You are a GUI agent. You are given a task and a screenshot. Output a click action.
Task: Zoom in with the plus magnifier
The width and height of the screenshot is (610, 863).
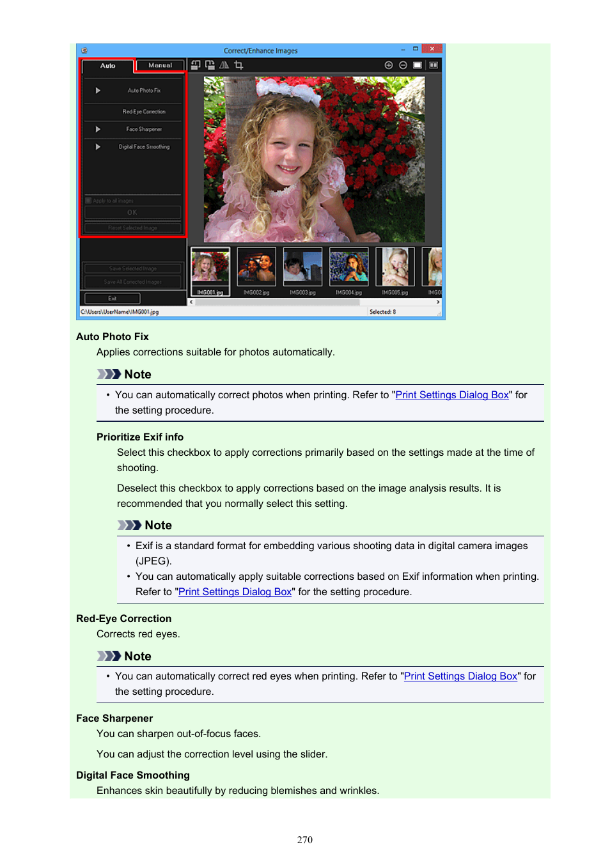[x=388, y=65]
